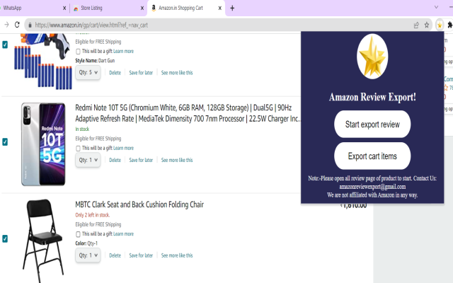Screen dimensions: 453x283
Task: Uncheck the Dart Gun item selection checkbox
Action: (5, 45)
